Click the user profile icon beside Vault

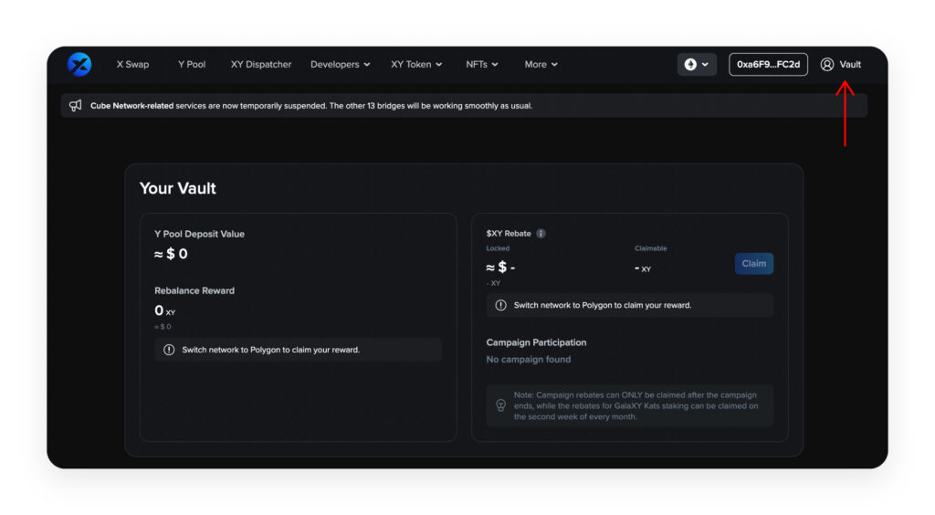(827, 64)
